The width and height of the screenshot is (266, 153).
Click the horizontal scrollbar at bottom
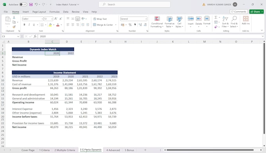pos(210,150)
